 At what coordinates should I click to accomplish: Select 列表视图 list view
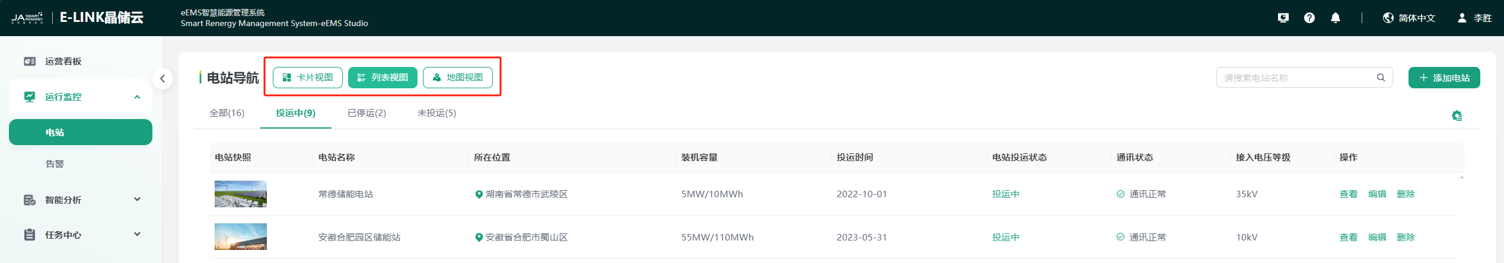click(x=383, y=78)
